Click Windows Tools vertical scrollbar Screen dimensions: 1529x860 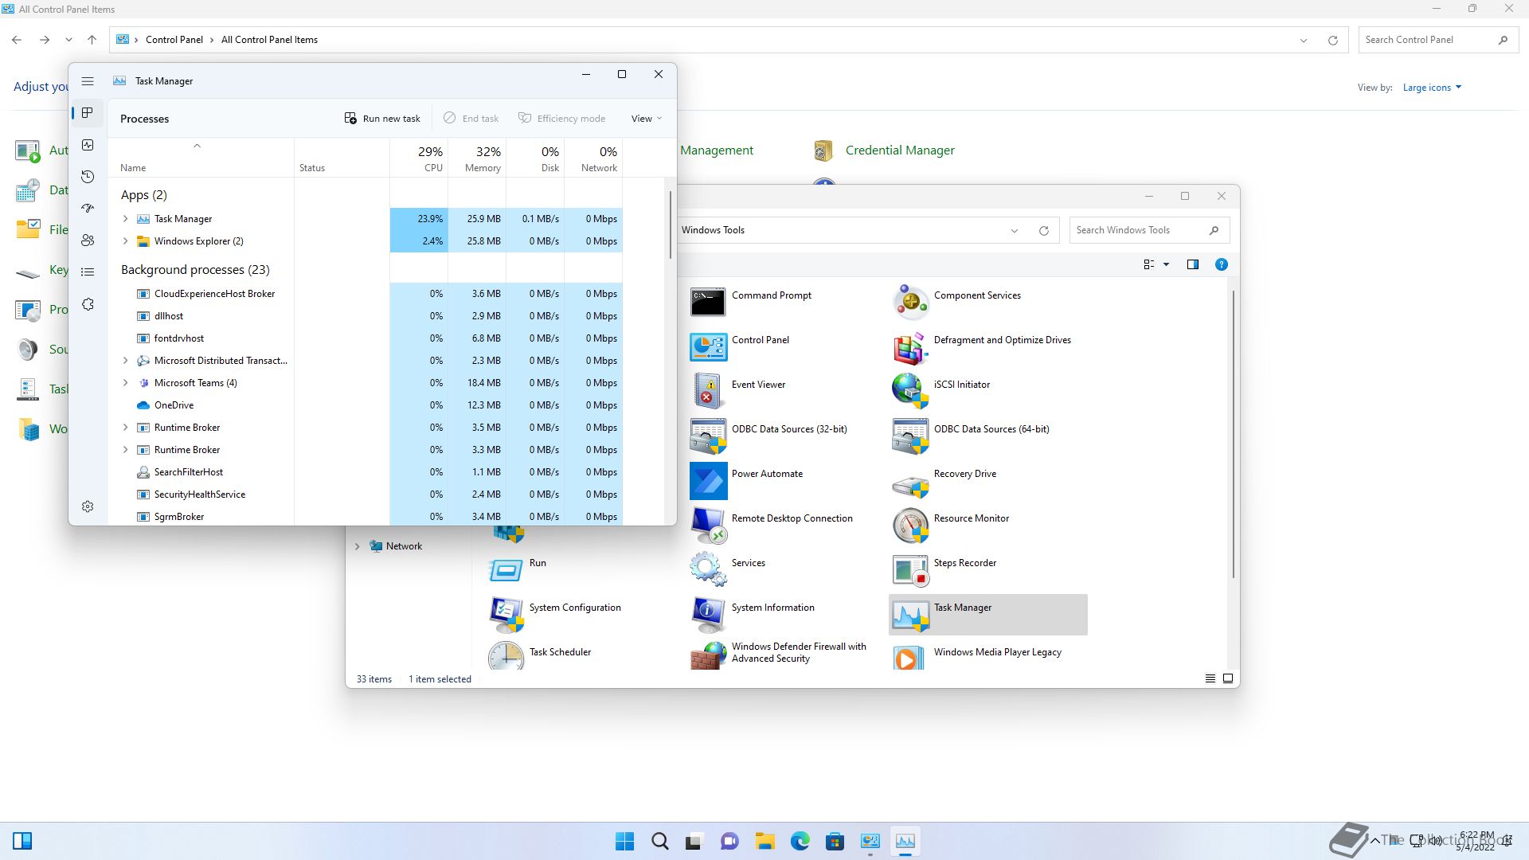(1234, 434)
